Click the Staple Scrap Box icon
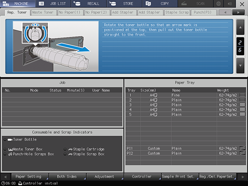248x186 pixels. pyautogui.click(x=70, y=154)
